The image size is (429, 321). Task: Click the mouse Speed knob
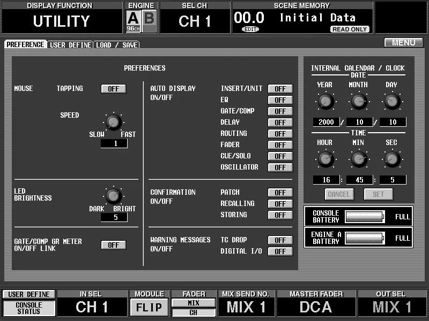(x=114, y=122)
